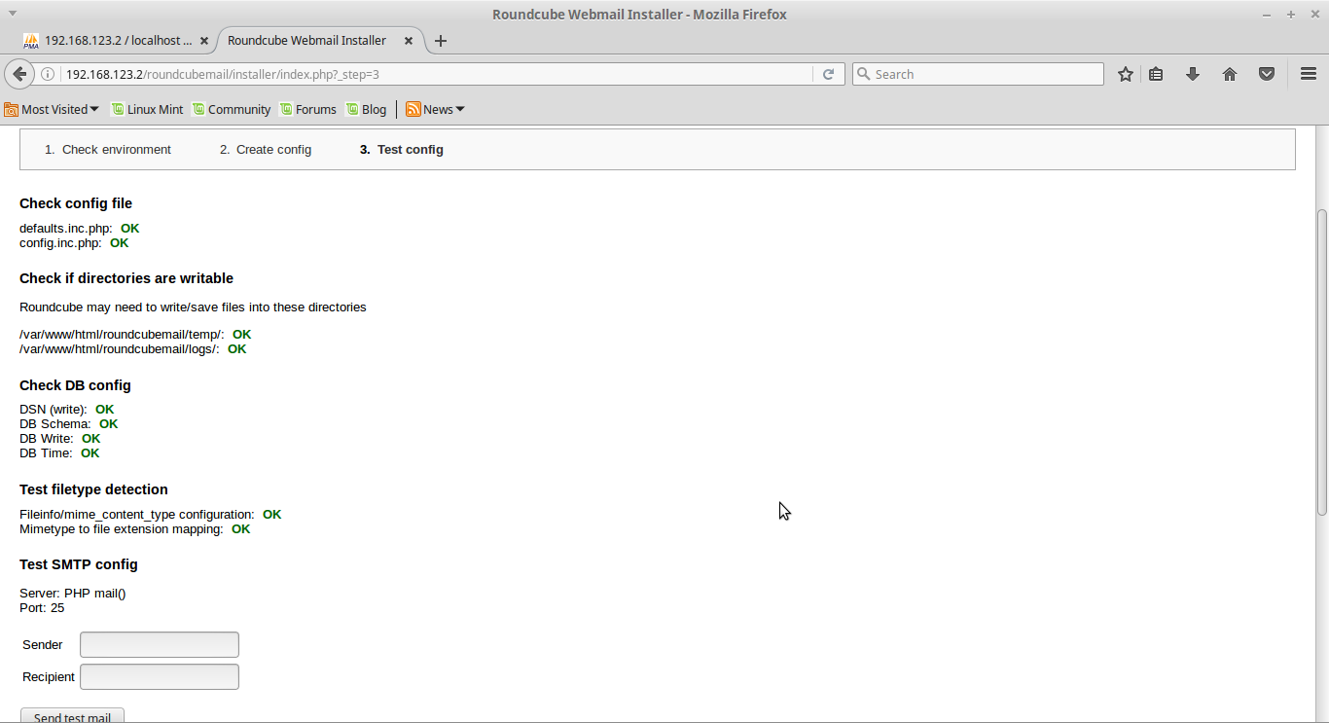This screenshot has width=1329, height=723.
Task: Click the DB Time status line
Action: (59, 452)
